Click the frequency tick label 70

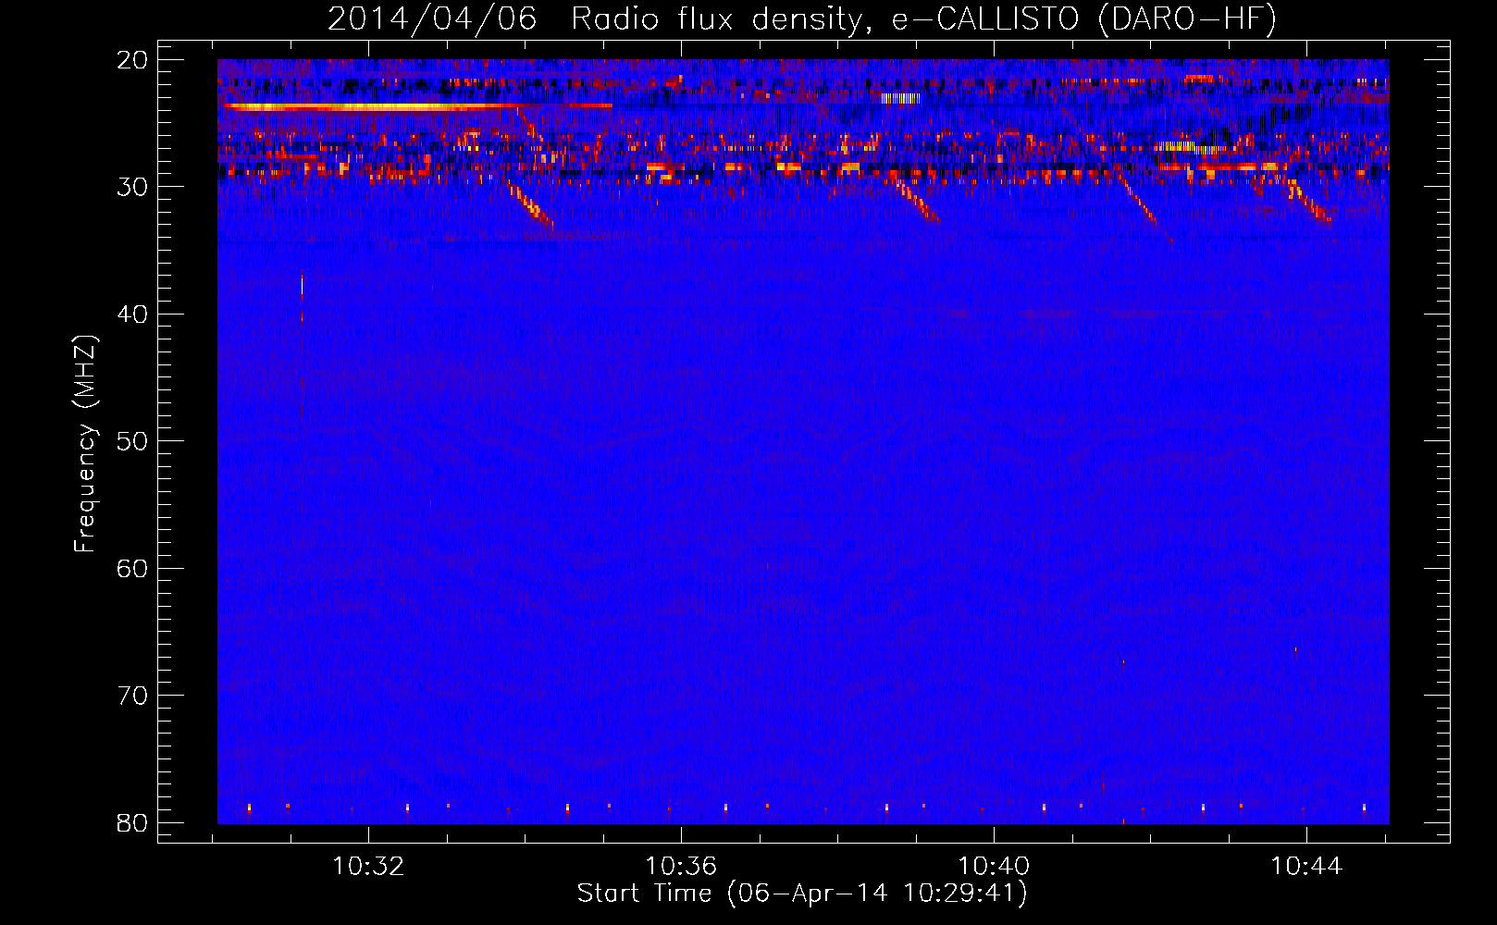pos(133,696)
